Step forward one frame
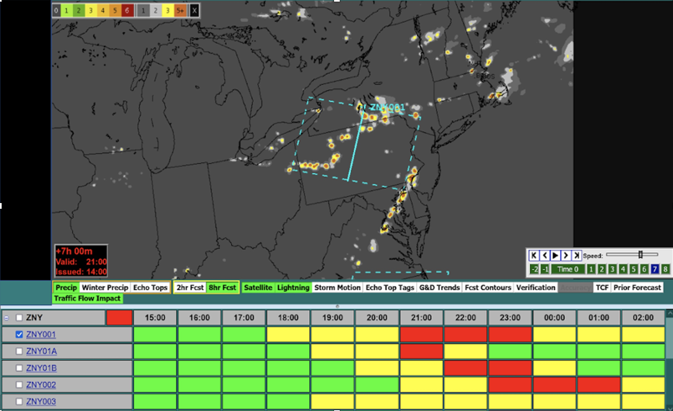The image size is (673, 411). click(x=566, y=255)
